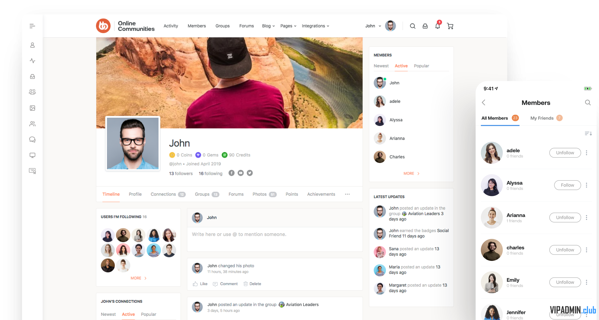Viewport: 599px width, 320px height.
Task: Open the shopping cart icon
Action: coord(450,26)
